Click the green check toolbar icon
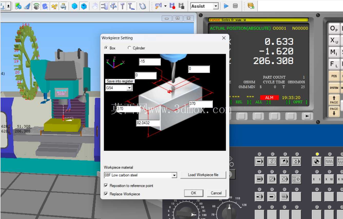343x219 pixels. (x=251, y=6)
